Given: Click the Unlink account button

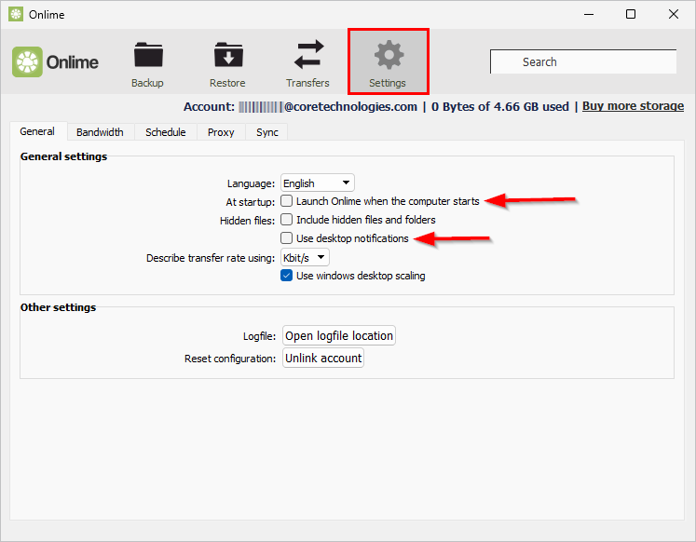Looking at the screenshot, I should (323, 358).
